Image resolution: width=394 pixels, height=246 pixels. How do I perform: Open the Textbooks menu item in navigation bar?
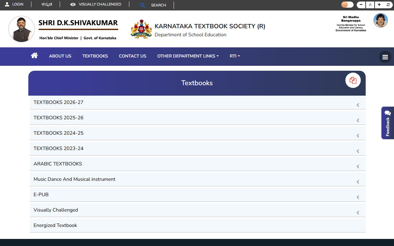point(95,56)
